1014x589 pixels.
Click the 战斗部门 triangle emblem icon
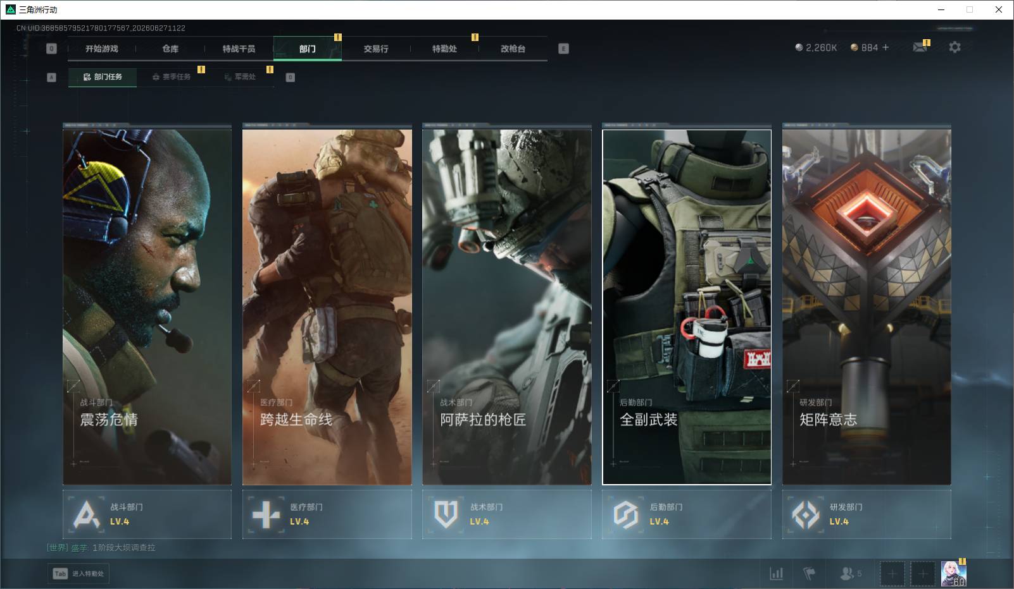(86, 514)
